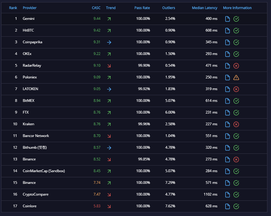Open the document icon for CoinMarketCap (Sandbox)
The image size is (271, 216).
click(227, 171)
